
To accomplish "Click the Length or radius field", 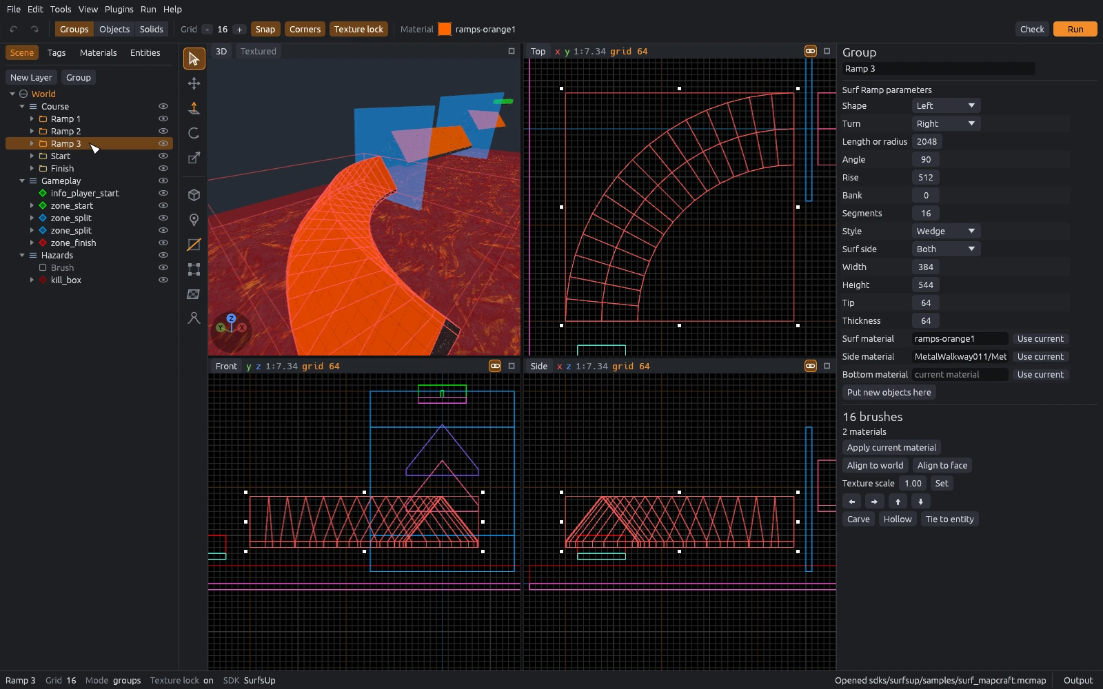I will (x=927, y=141).
